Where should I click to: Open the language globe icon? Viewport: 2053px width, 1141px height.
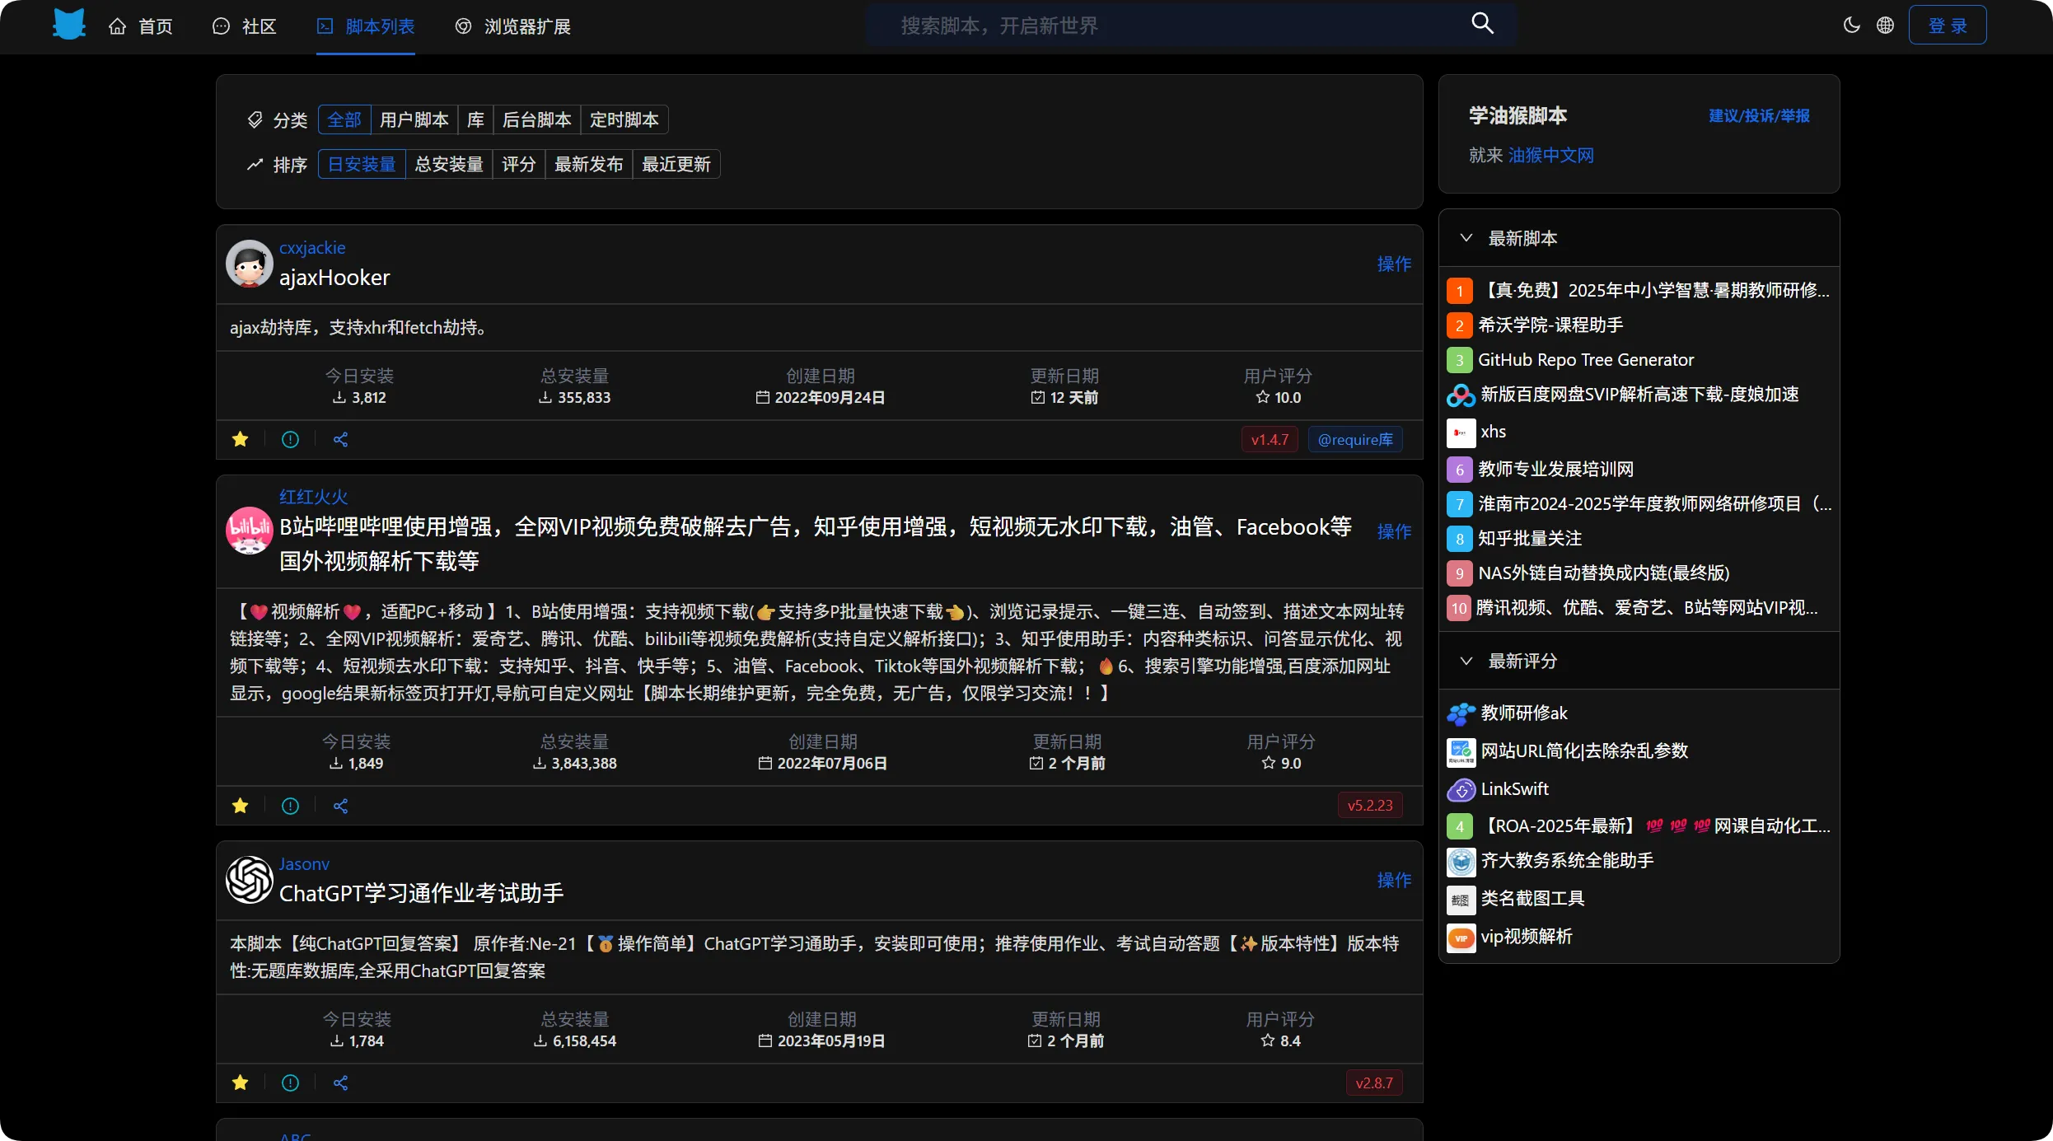pyautogui.click(x=1886, y=25)
